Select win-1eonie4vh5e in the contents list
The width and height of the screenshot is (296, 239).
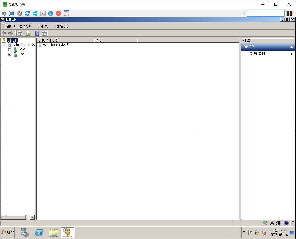56,45
